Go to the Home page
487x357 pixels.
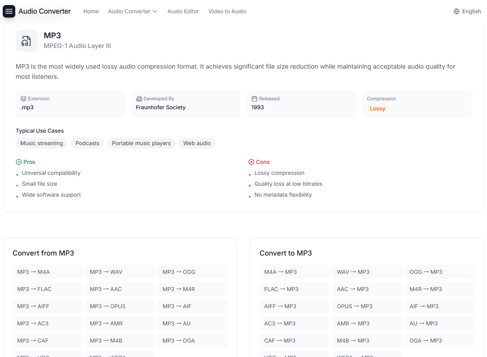[x=91, y=11]
